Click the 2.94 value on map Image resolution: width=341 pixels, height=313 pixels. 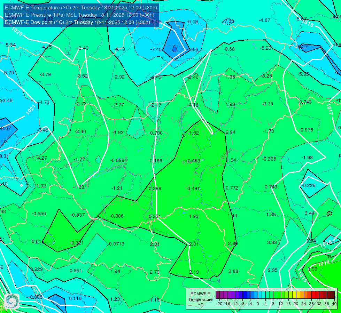tap(231, 132)
